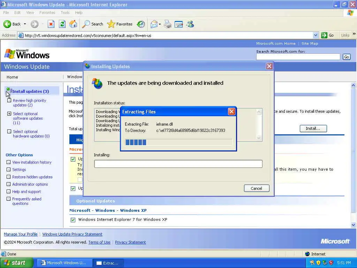Click the Edit page icon
This screenshot has width=357, height=268.
179,24
